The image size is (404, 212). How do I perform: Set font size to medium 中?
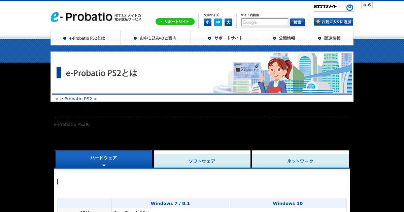[218, 23]
